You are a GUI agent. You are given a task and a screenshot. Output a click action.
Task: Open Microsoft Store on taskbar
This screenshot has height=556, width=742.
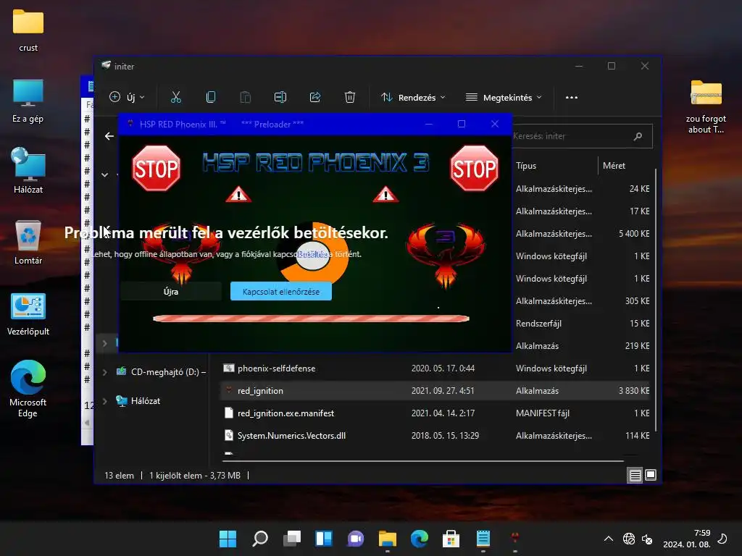point(451,539)
